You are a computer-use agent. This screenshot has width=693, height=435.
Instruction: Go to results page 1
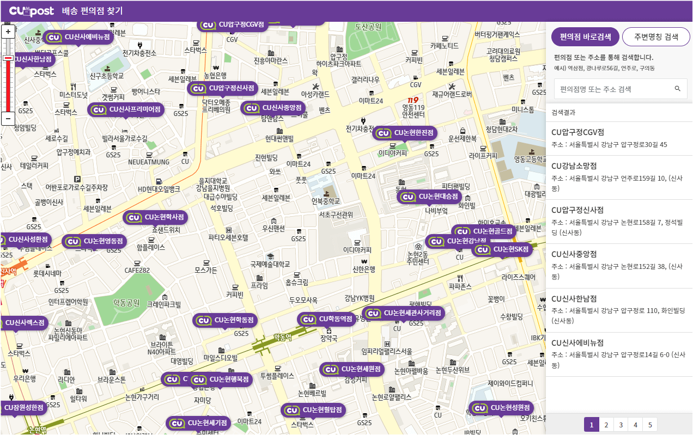(592, 425)
